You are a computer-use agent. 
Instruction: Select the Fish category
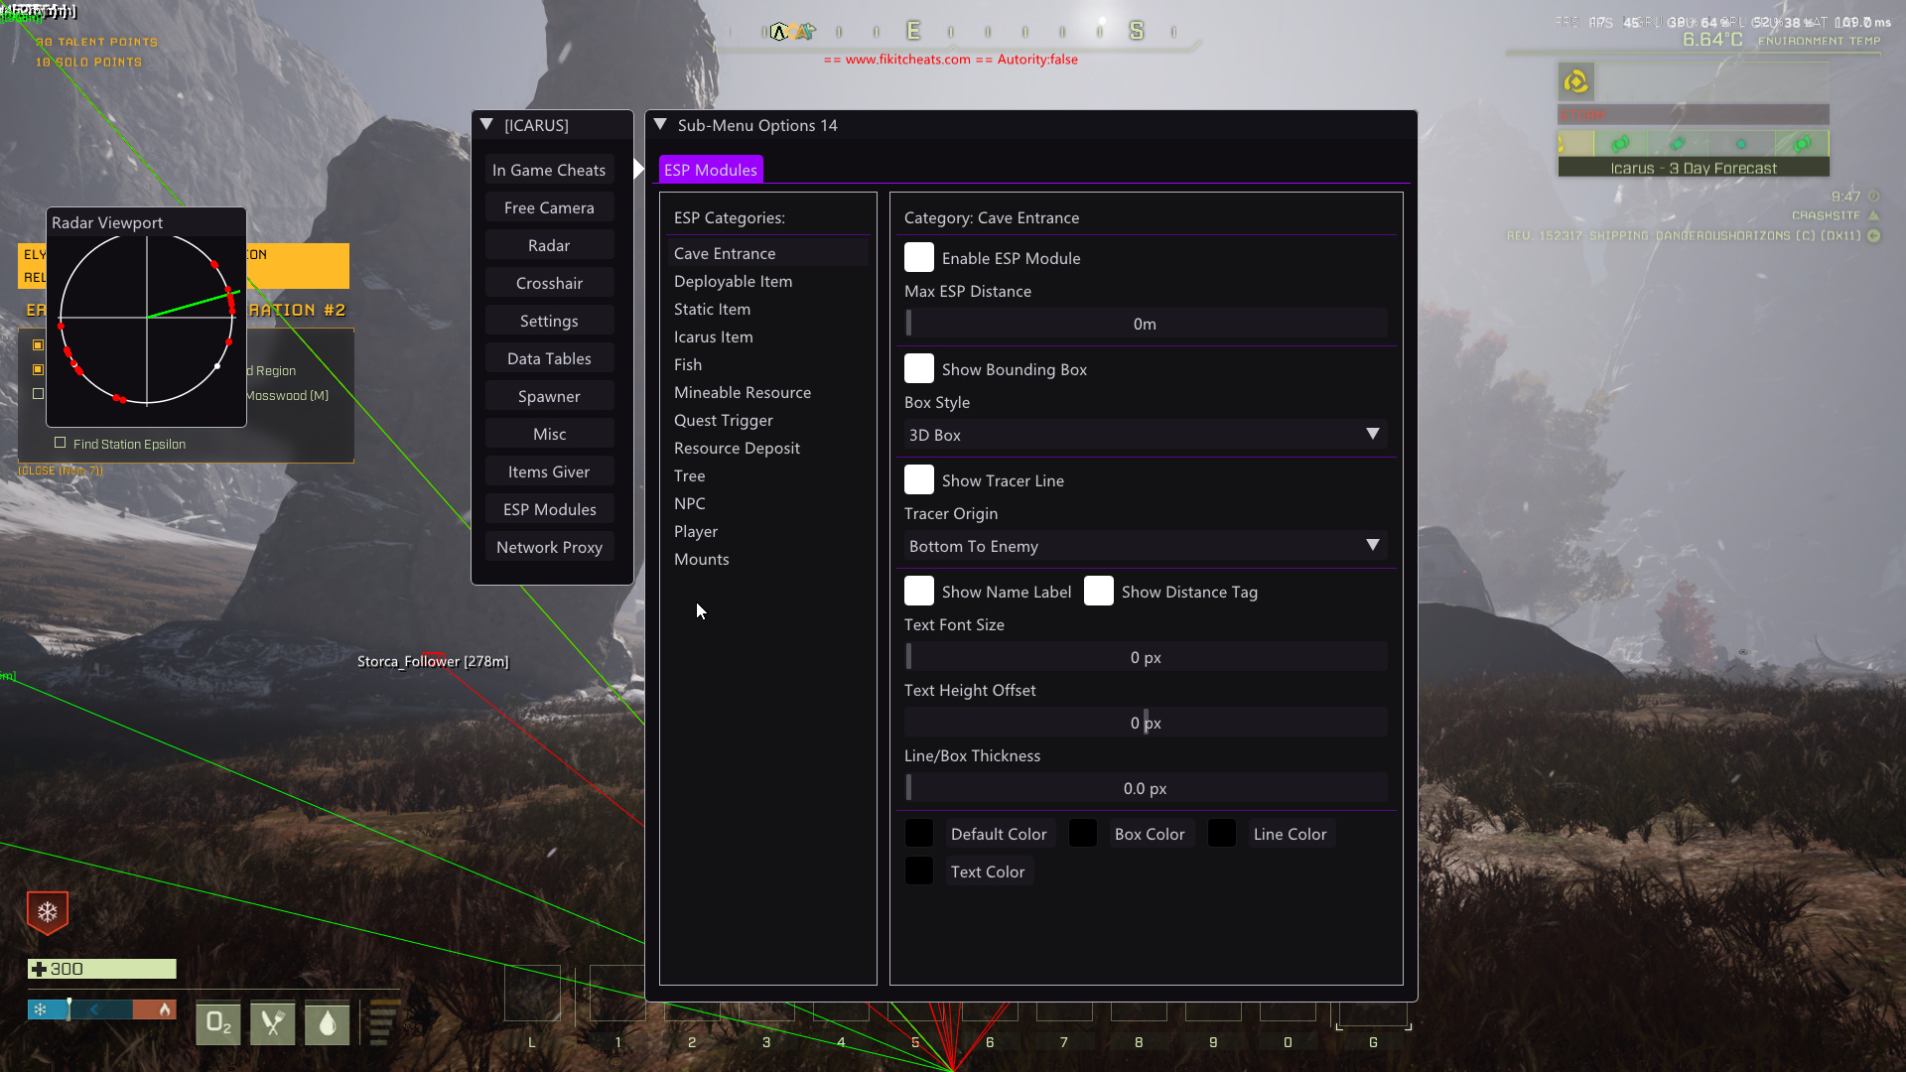768,364
